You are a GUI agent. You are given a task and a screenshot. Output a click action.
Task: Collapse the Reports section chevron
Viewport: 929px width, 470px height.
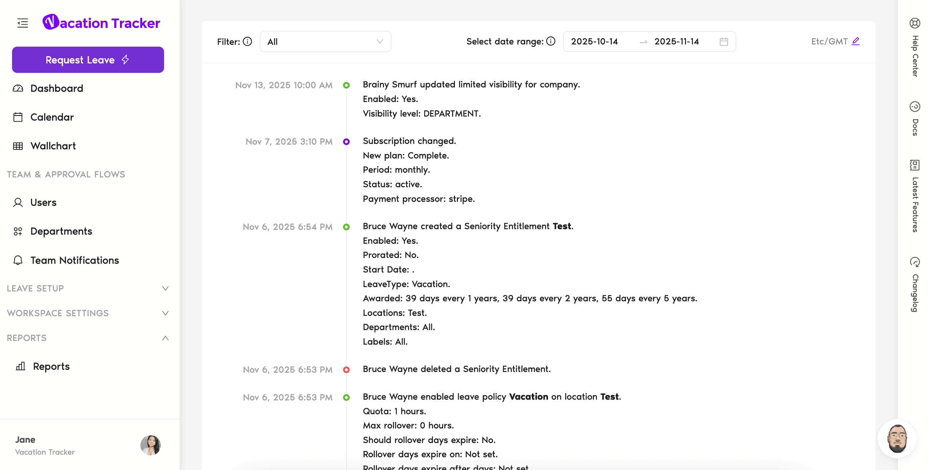coord(166,338)
